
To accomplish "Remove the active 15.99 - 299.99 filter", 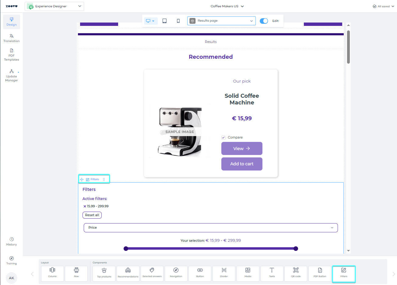I will [85, 206].
